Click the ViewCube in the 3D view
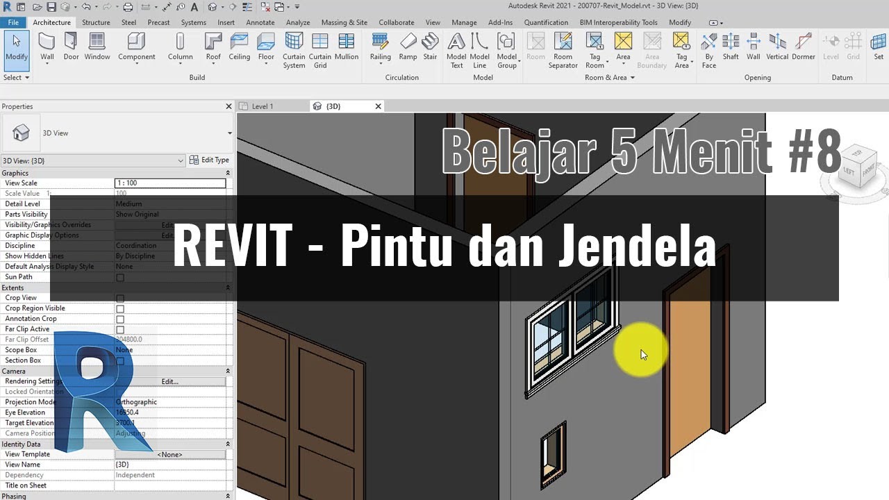The image size is (889, 500). pos(859,167)
